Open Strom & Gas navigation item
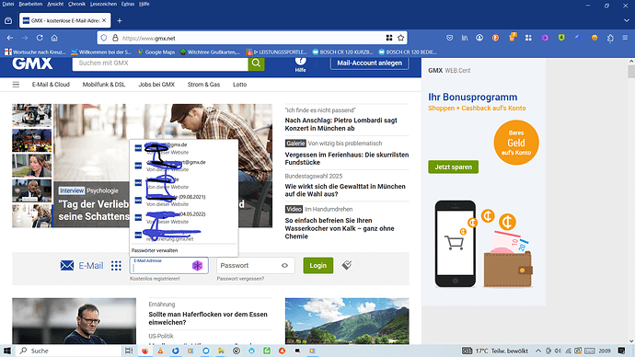This screenshot has width=635, height=357. pyautogui.click(x=203, y=85)
